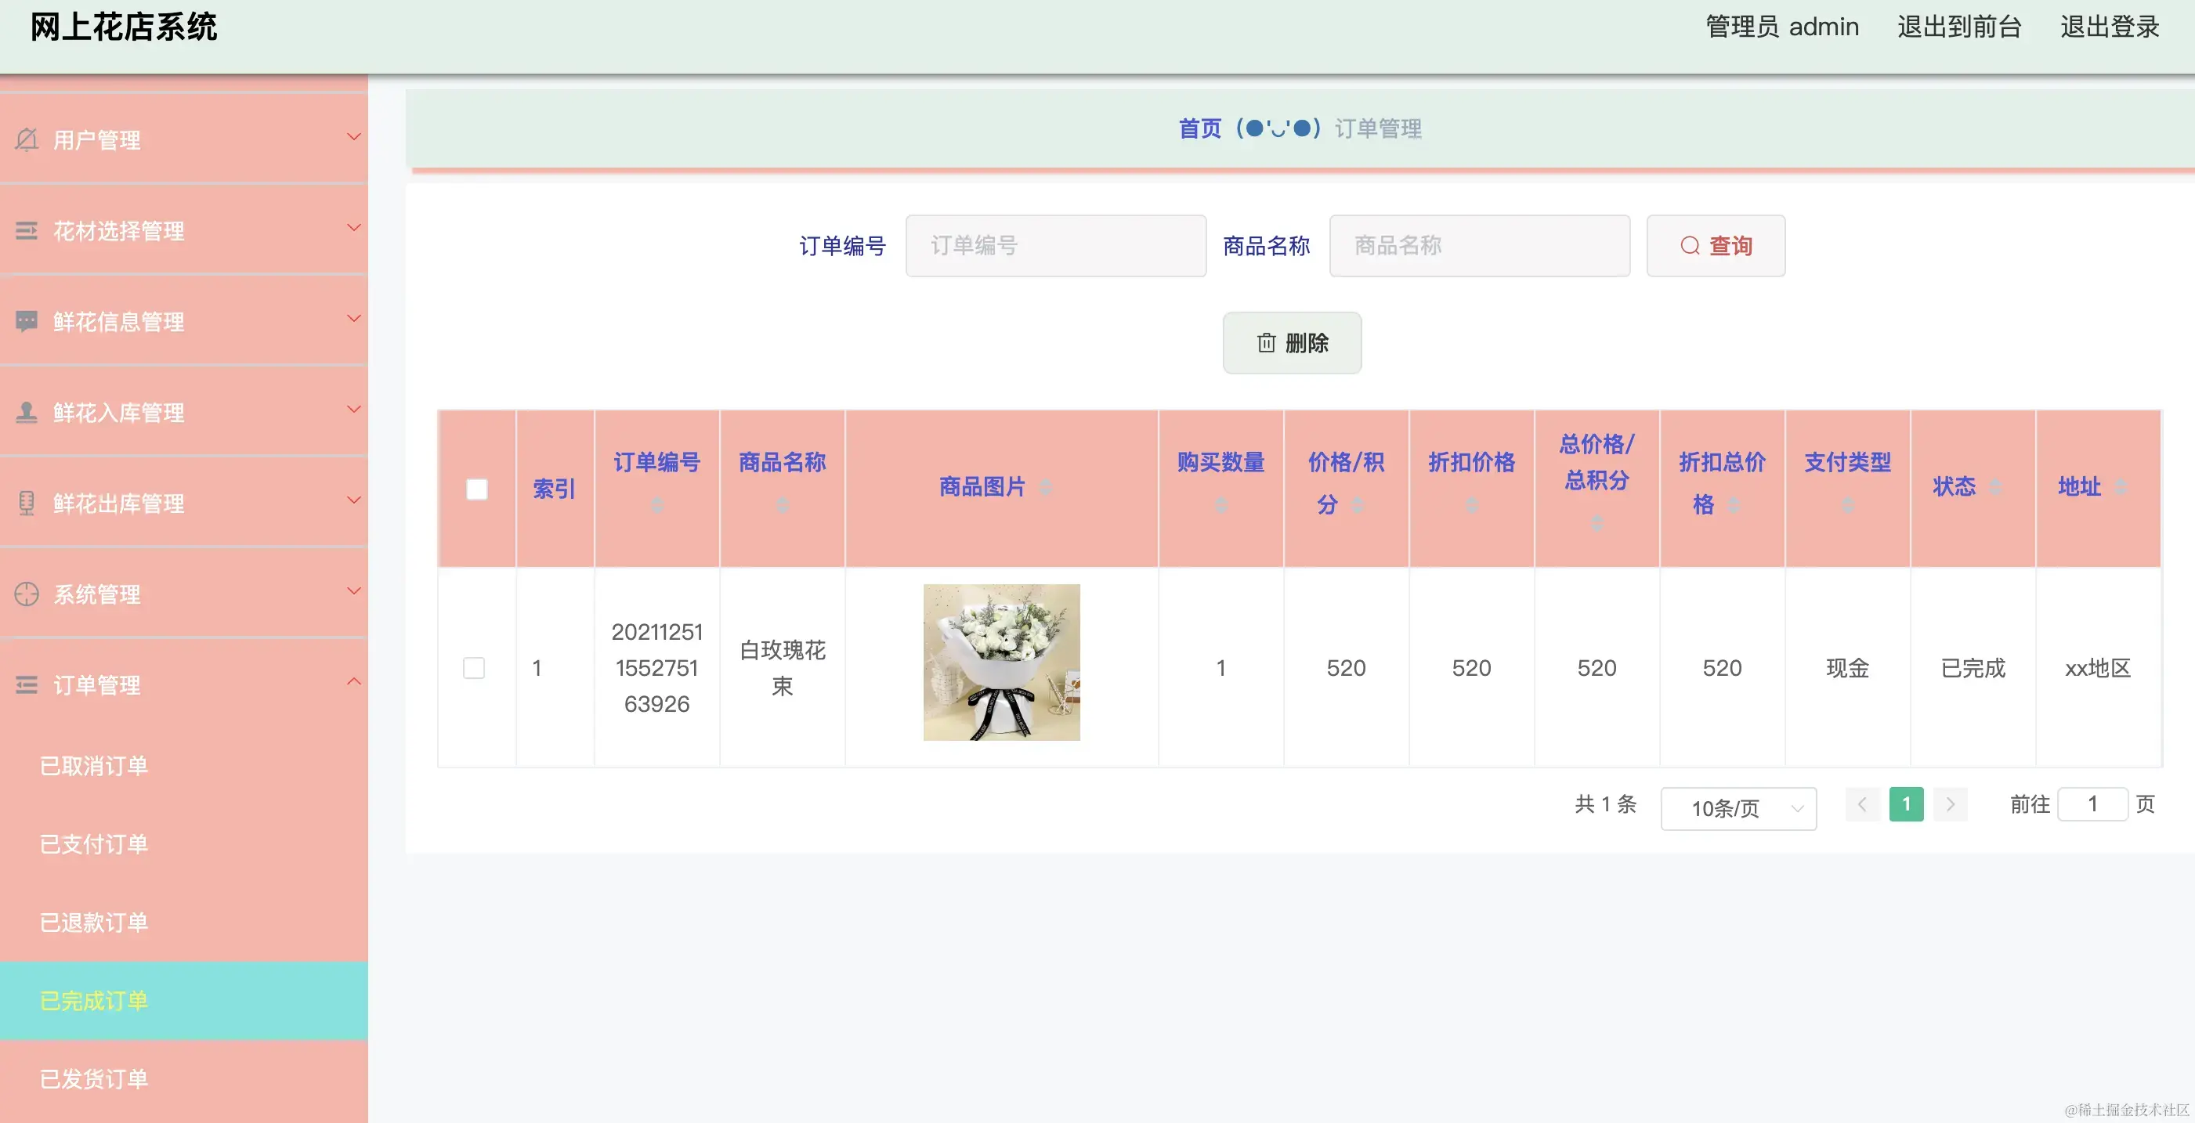Image resolution: width=2195 pixels, height=1123 pixels.
Task: Collapse the 订单管理 section chevron
Action: point(354,682)
